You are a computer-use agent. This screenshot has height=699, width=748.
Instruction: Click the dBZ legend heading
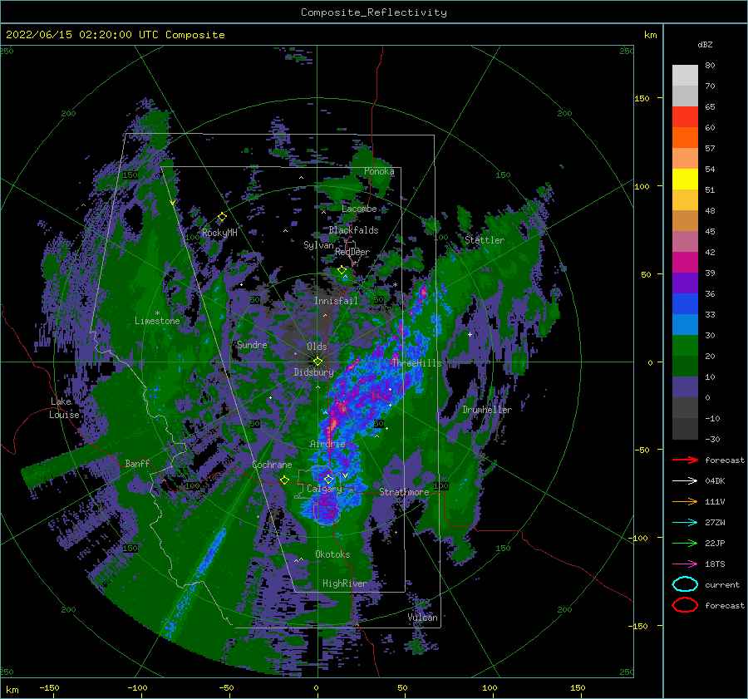(x=705, y=44)
